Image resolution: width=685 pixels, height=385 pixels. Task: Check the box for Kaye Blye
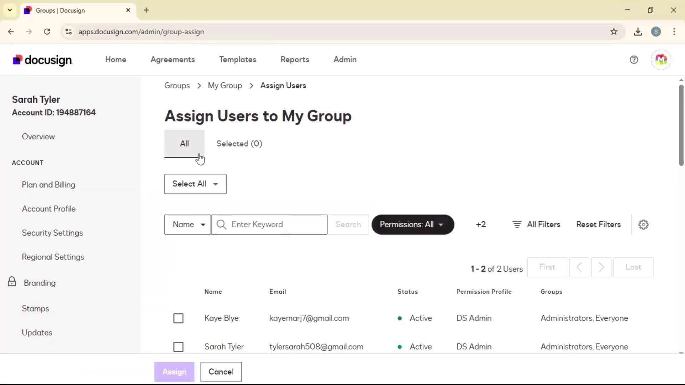[178, 318]
